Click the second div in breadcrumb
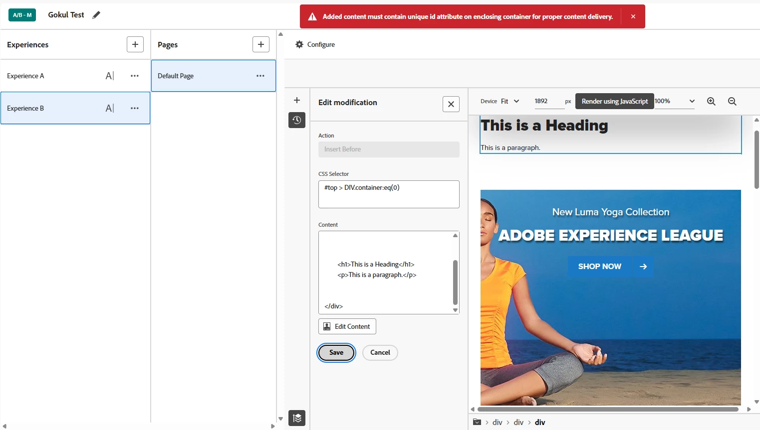The image size is (760, 430). [x=518, y=422]
